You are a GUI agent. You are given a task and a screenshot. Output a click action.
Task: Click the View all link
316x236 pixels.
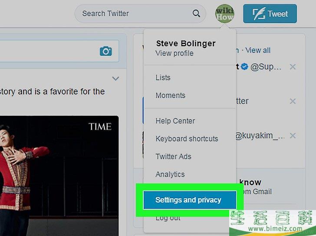pyautogui.click(x=258, y=50)
